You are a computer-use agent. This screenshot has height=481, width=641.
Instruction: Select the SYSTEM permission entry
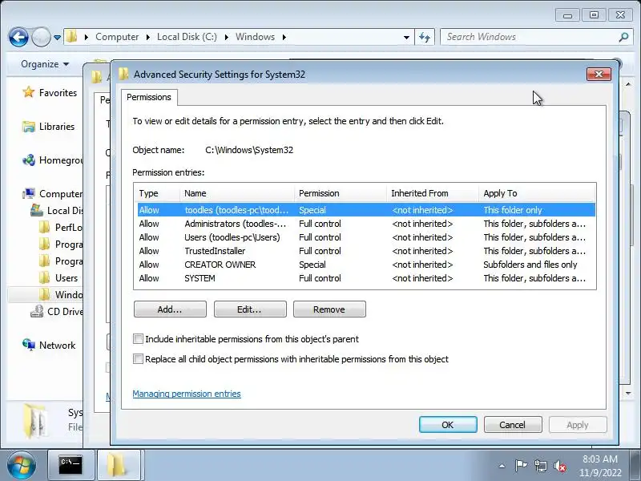[366, 278]
